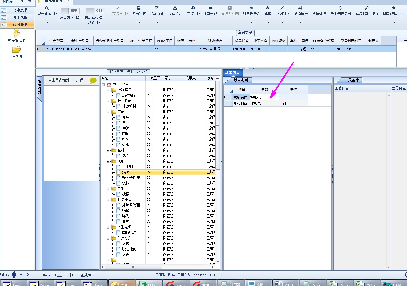Click the ECN升级 toolbar icon

coord(211,8)
